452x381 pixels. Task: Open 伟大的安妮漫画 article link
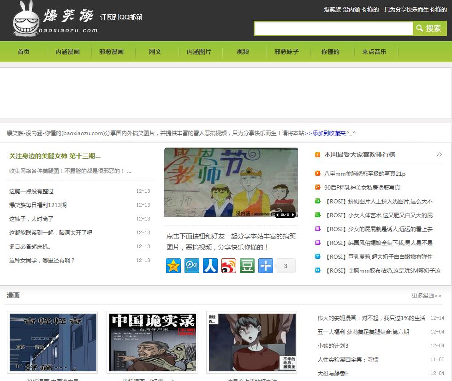371,318
